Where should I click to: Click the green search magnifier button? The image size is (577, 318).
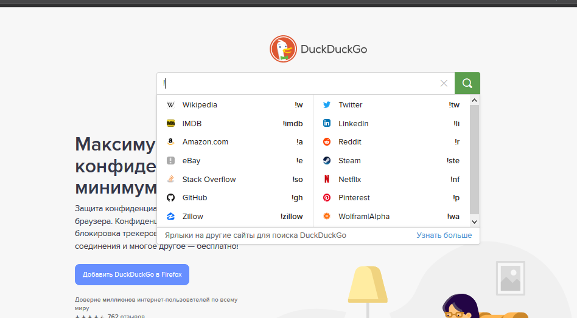point(467,84)
